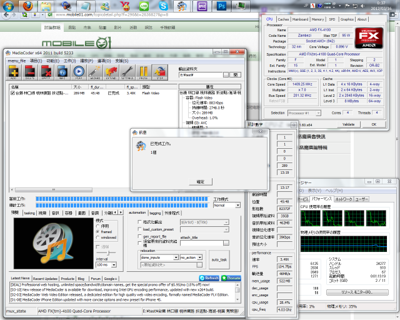This screenshot has width=400, height=320.
Task: Enable load_custom_preset checkbox
Action: [x=139, y=229]
